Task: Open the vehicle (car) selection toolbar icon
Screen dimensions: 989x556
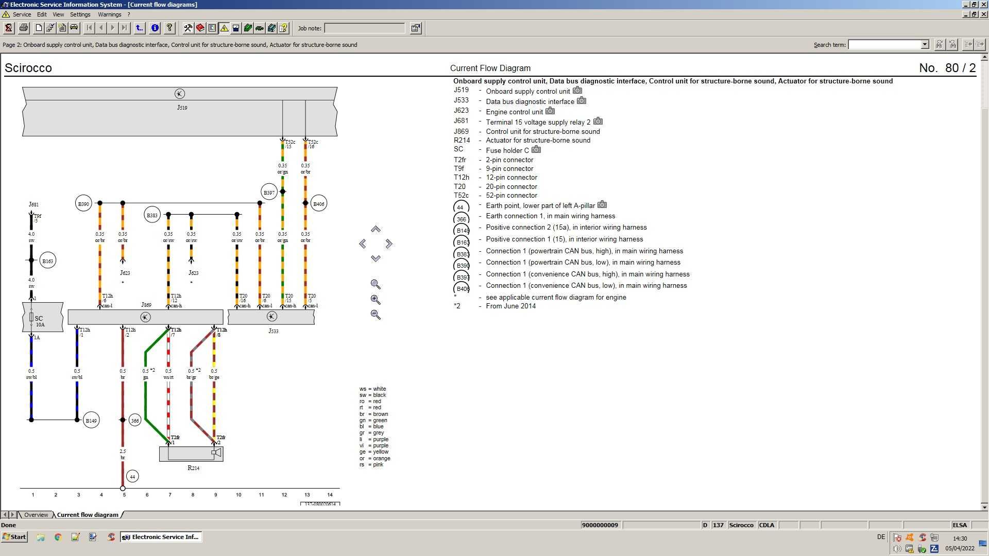Action: [74, 28]
